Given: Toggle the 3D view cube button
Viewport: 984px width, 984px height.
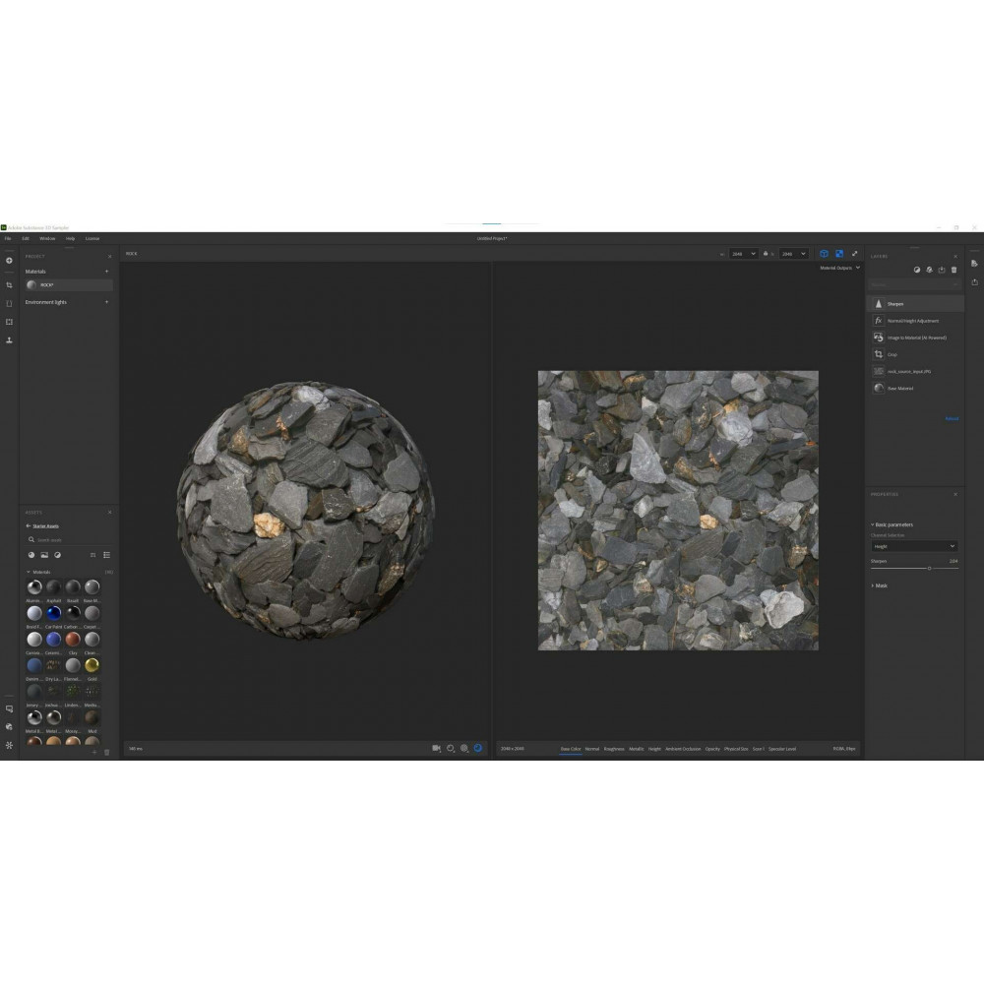Looking at the screenshot, I should point(824,254).
